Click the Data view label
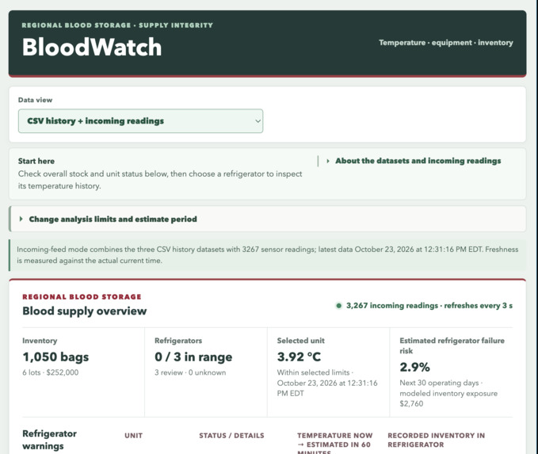The image size is (538, 454). [x=36, y=100]
